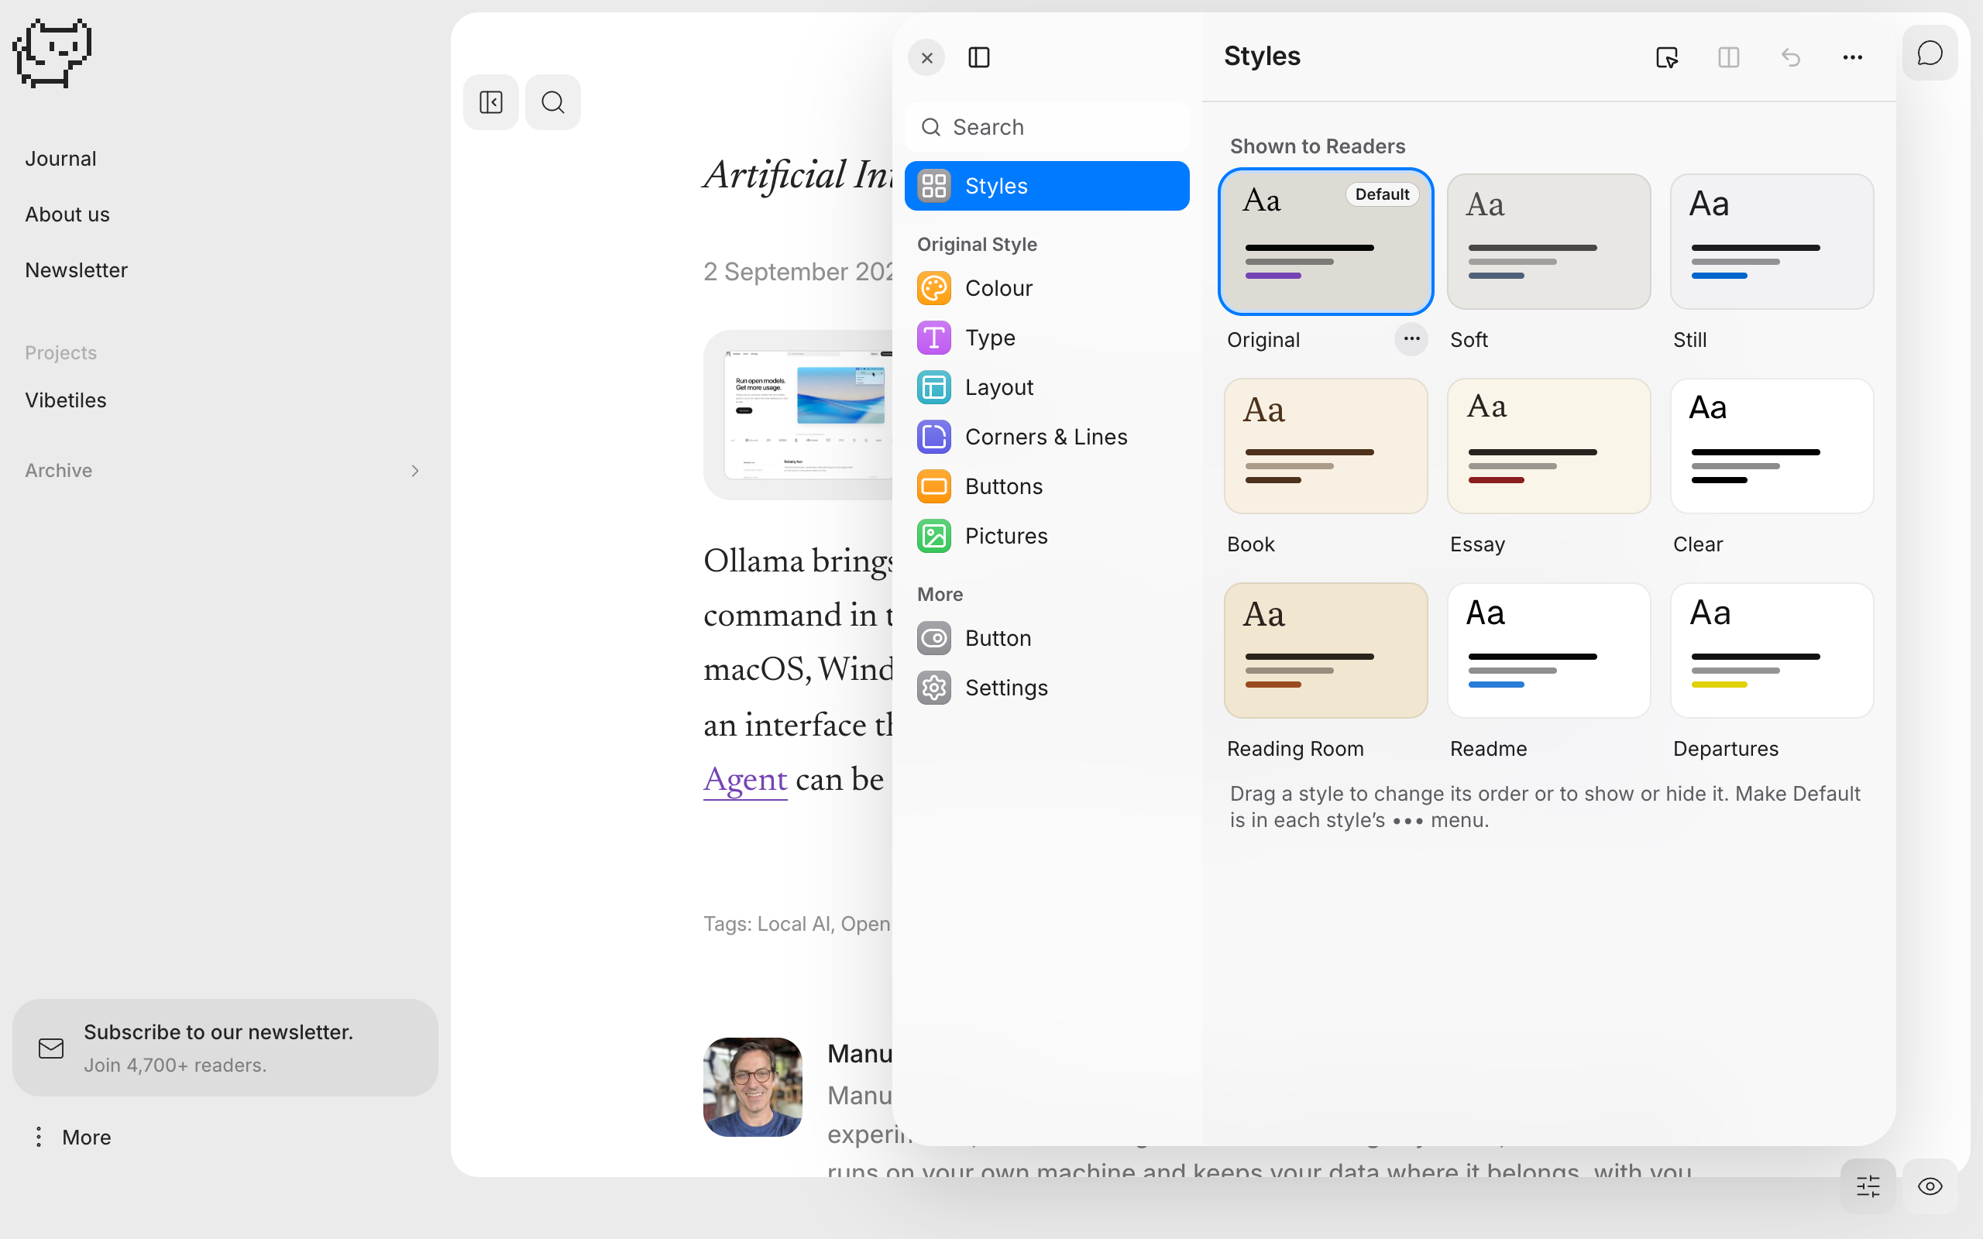Open the Journal page link
Viewport: 1983px width, 1239px height.
60,159
